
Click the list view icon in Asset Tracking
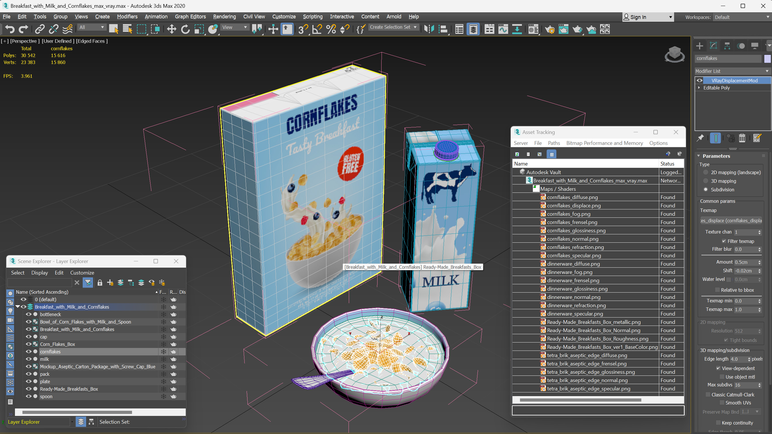point(528,154)
